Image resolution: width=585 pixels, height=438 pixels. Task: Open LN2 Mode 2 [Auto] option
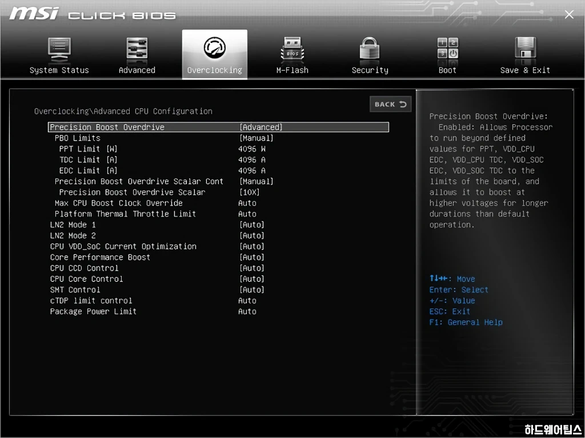[x=252, y=235]
